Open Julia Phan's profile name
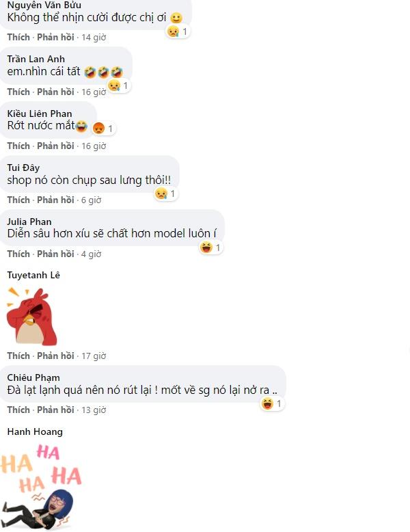 tap(29, 222)
